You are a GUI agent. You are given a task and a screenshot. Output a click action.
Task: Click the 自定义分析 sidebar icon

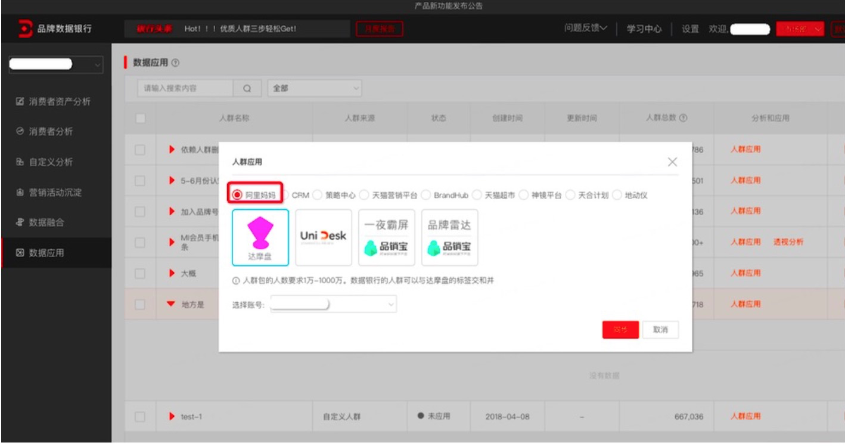pos(20,162)
